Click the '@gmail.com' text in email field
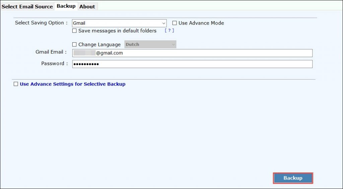 [109, 53]
